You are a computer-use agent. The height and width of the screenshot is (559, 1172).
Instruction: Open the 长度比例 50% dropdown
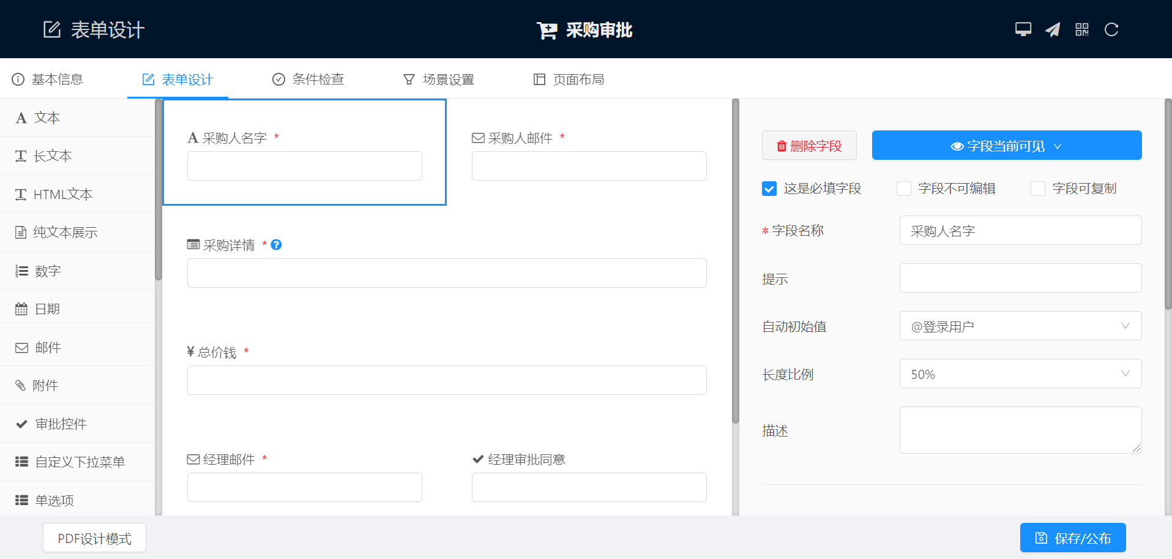(x=1020, y=373)
